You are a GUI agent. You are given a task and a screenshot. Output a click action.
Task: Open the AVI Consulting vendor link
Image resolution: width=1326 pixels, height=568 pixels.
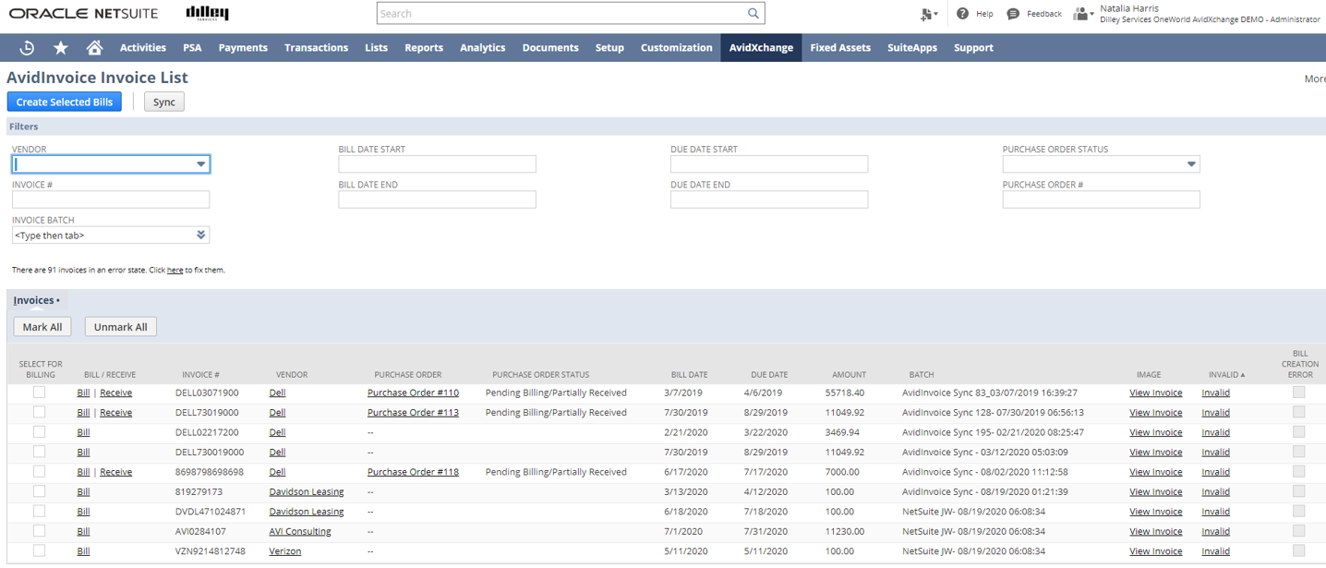(300, 531)
